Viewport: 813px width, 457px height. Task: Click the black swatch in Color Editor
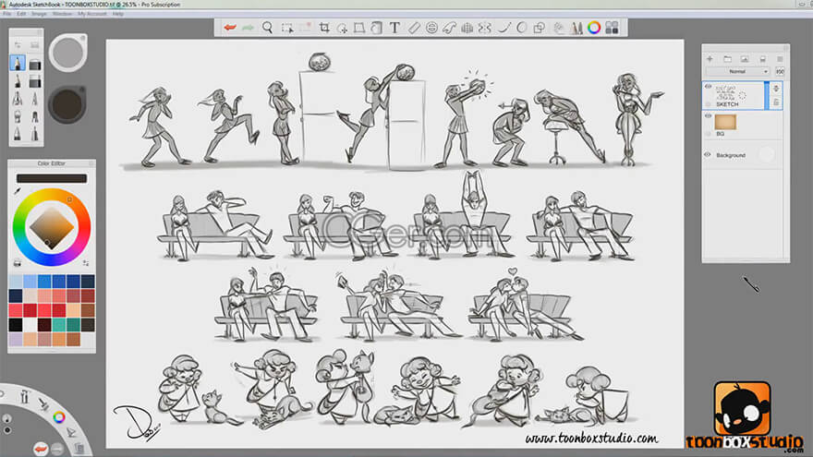16,325
